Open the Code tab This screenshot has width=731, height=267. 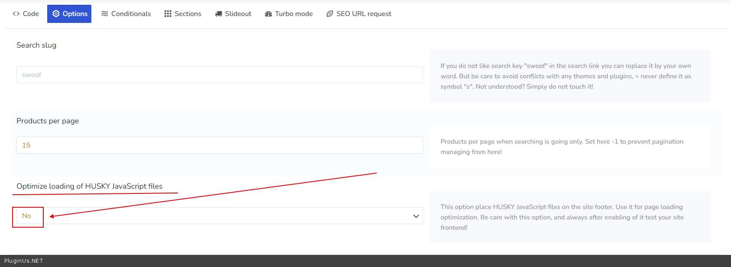[x=31, y=14]
